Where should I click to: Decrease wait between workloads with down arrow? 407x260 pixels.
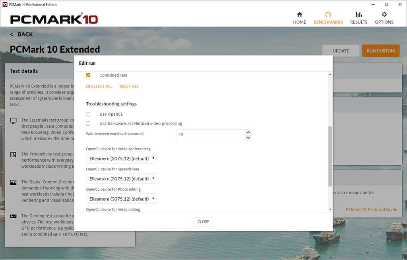click(248, 138)
